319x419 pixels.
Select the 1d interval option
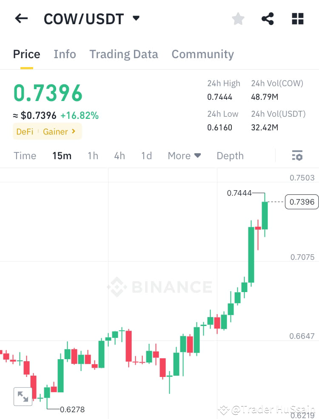[x=146, y=155]
